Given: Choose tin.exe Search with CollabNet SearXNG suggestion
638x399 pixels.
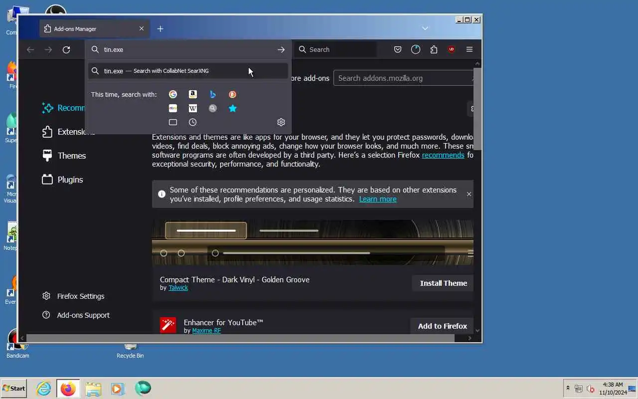Looking at the screenshot, I should 188,71.
